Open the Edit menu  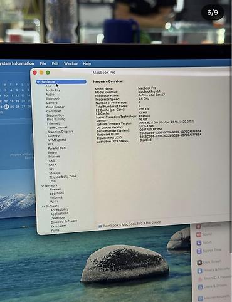point(55,63)
